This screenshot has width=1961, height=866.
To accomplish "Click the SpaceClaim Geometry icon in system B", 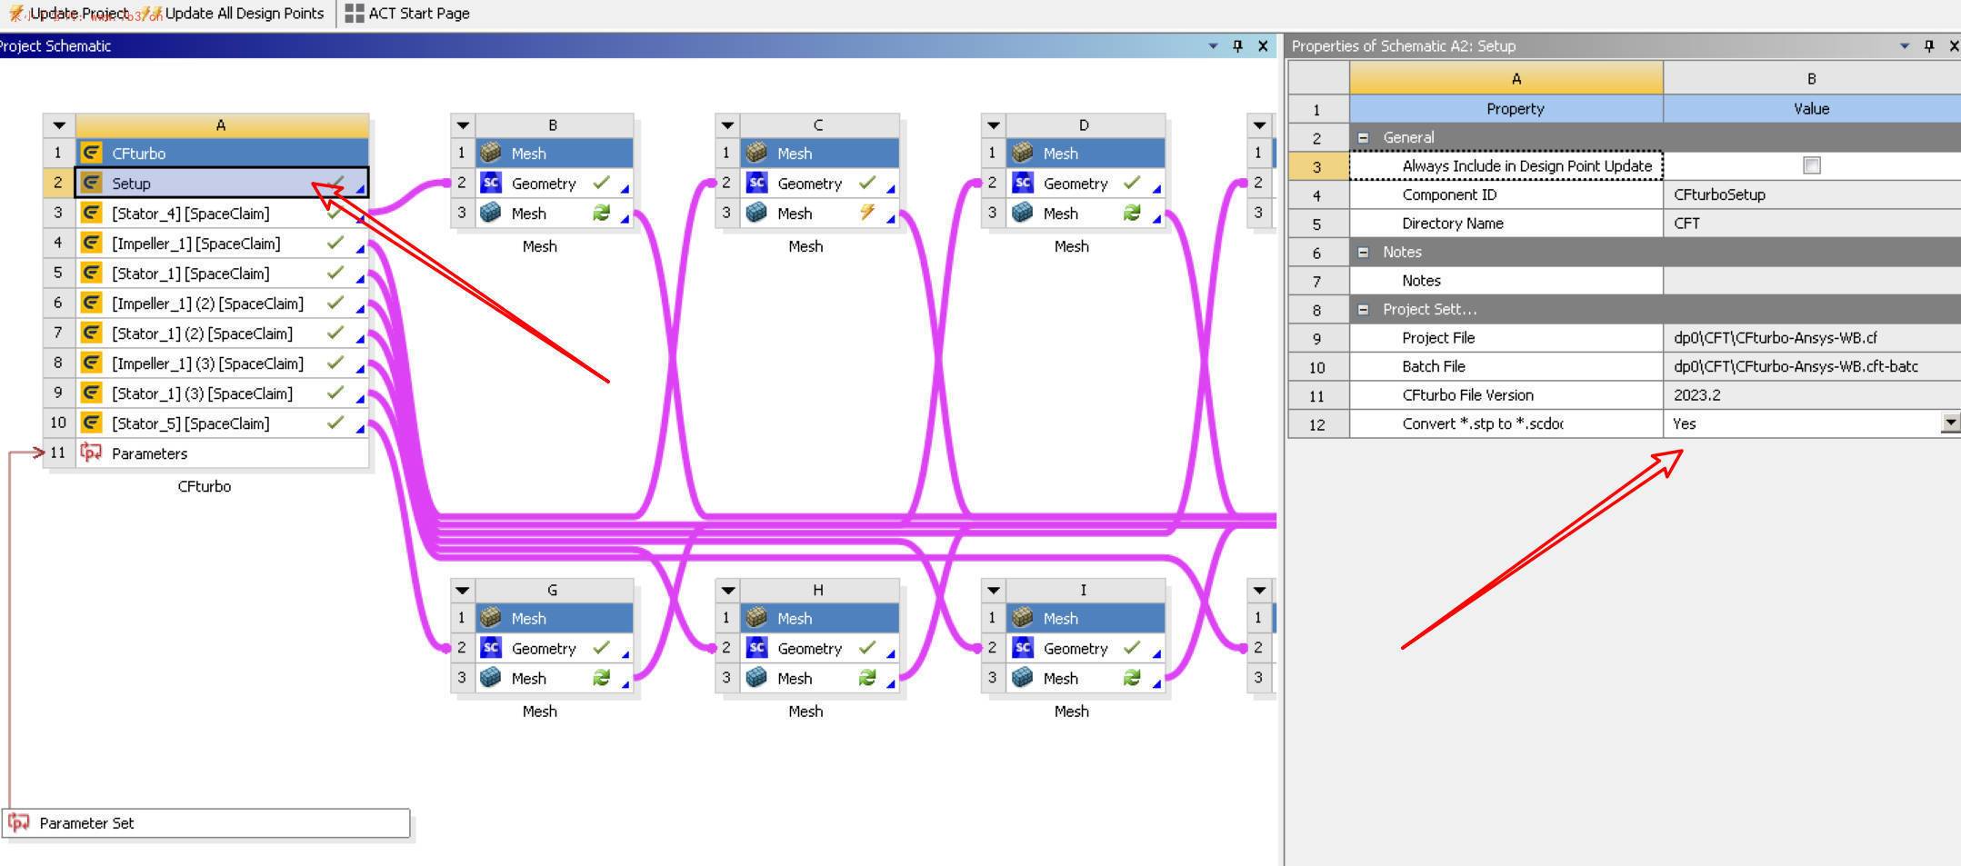I will pos(491,184).
